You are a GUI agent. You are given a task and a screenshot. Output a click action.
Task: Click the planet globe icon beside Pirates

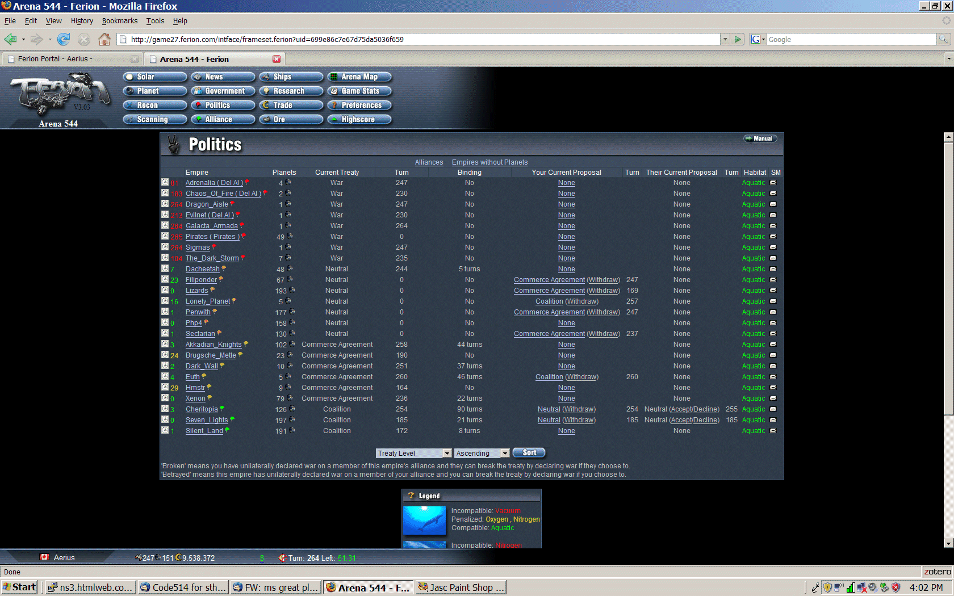(290, 236)
